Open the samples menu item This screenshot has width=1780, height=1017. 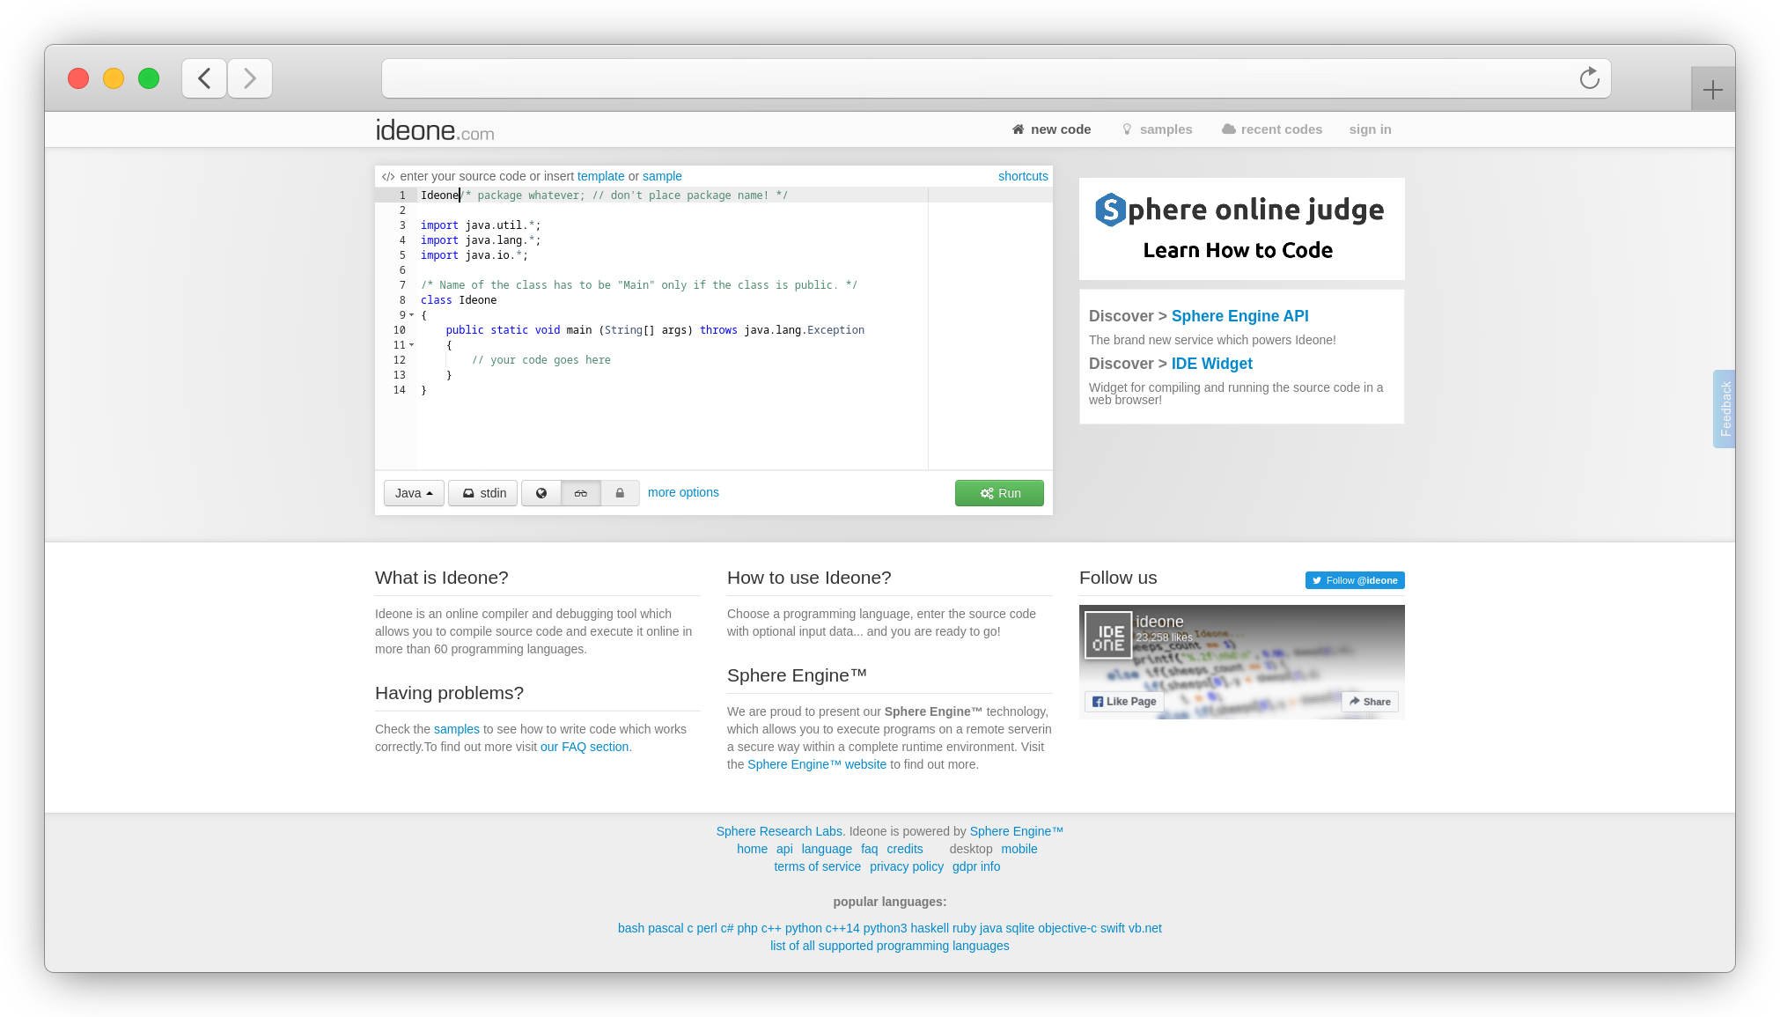1157,129
